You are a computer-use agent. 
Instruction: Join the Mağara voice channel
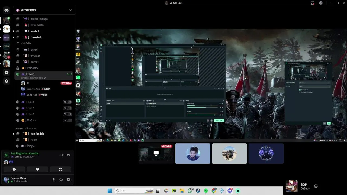coord(44,120)
